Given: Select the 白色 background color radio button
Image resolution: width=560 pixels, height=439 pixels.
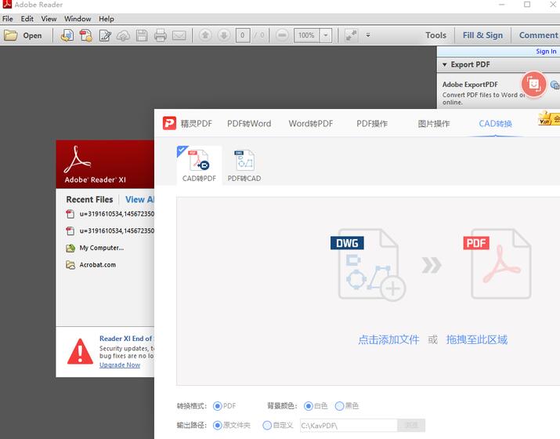Looking at the screenshot, I should 309,406.
